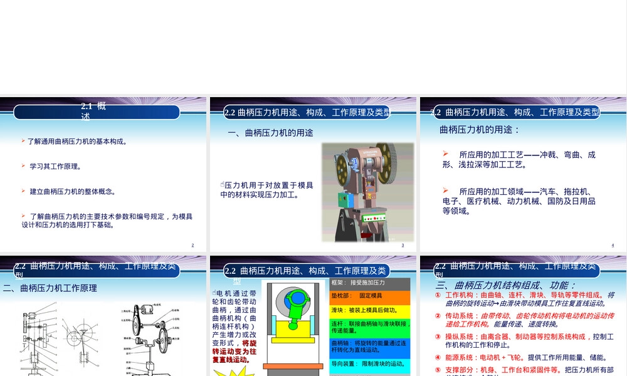Click page number 3 on the press image slide

click(x=403, y=245)
